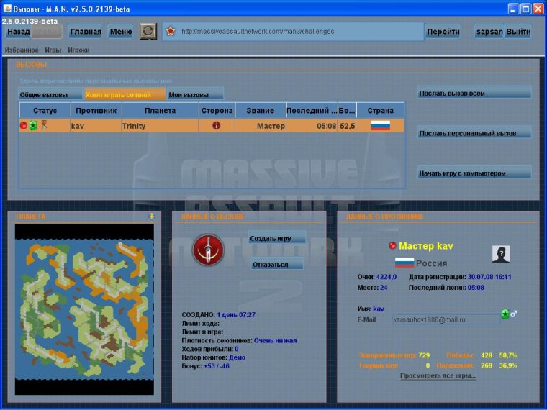
Task: Switch to Мои вызовы tab
Action: point(195,94)
